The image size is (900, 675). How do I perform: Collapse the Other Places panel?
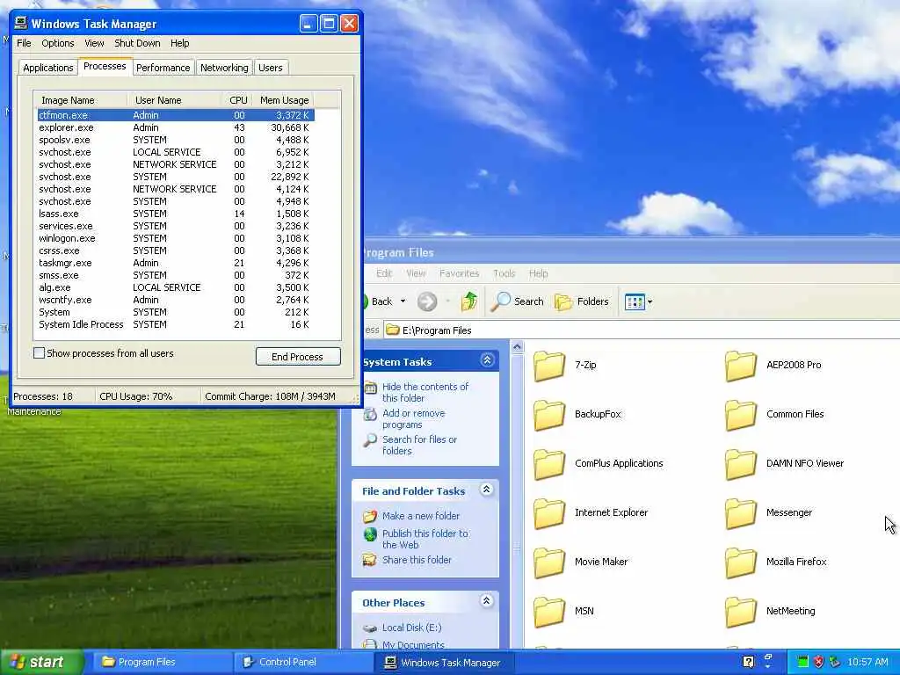pos(487,601)
